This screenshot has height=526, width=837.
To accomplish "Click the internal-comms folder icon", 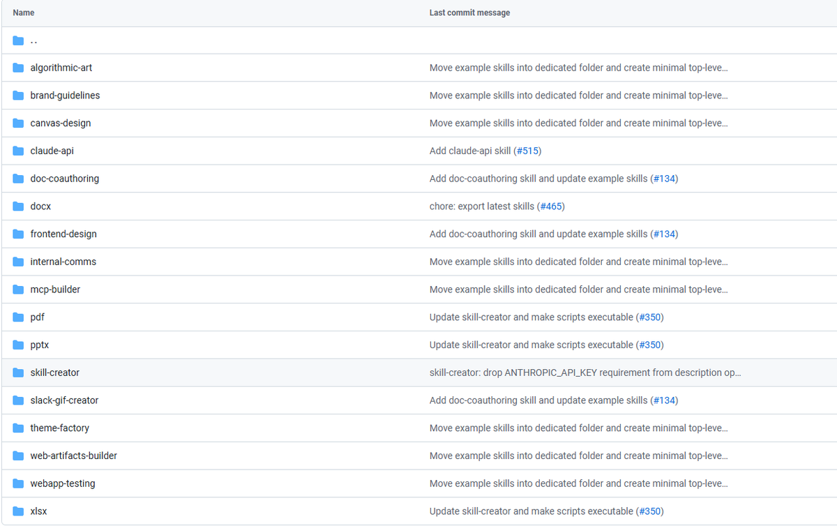I will tap(18, 262).
